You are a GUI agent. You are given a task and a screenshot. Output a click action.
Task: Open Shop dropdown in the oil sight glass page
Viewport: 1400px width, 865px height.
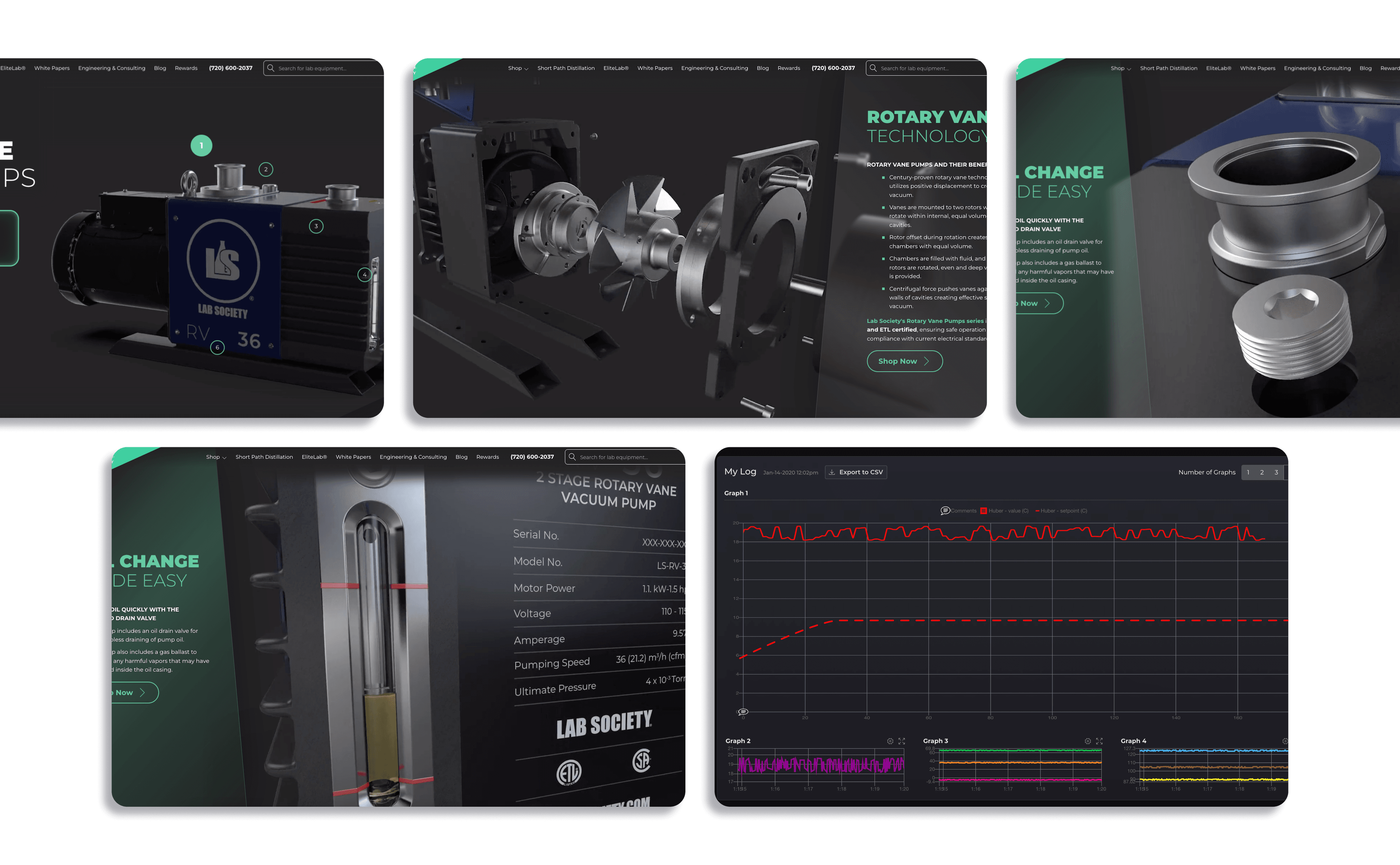pyautogui.click(x=216, y=457)
